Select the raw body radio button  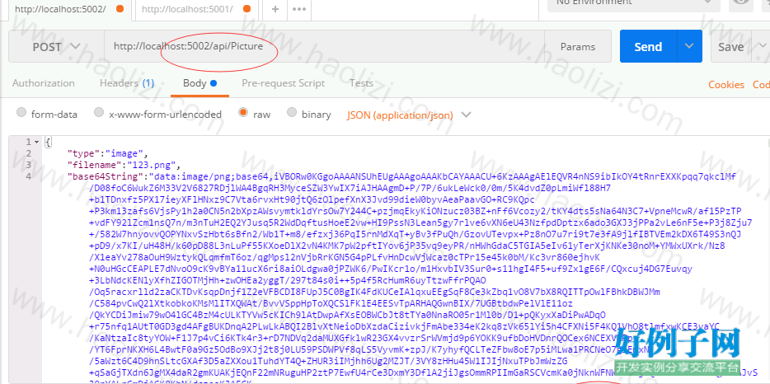click(242, 112)
